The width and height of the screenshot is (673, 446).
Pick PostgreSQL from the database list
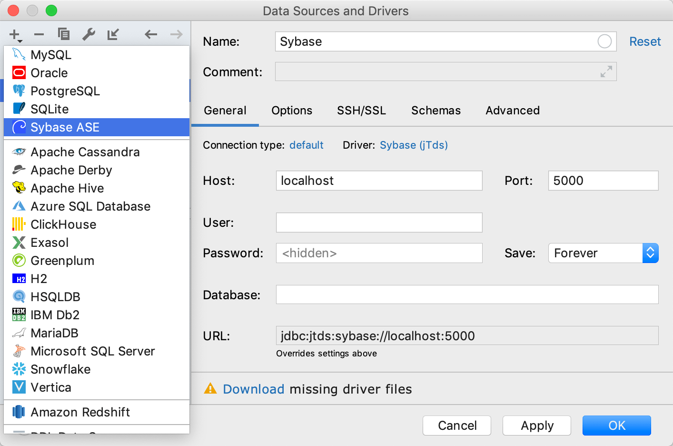97,91
